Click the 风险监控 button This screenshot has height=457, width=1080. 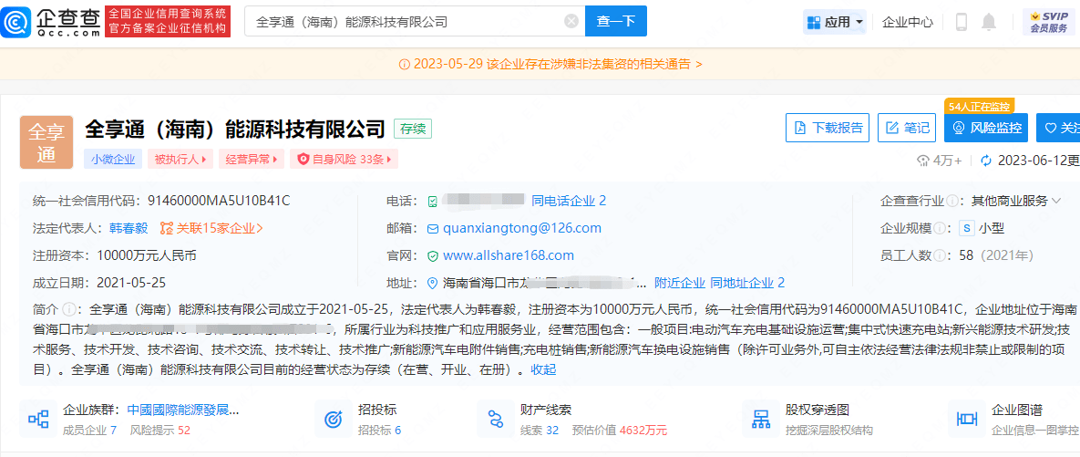click(x=986, y=128)
